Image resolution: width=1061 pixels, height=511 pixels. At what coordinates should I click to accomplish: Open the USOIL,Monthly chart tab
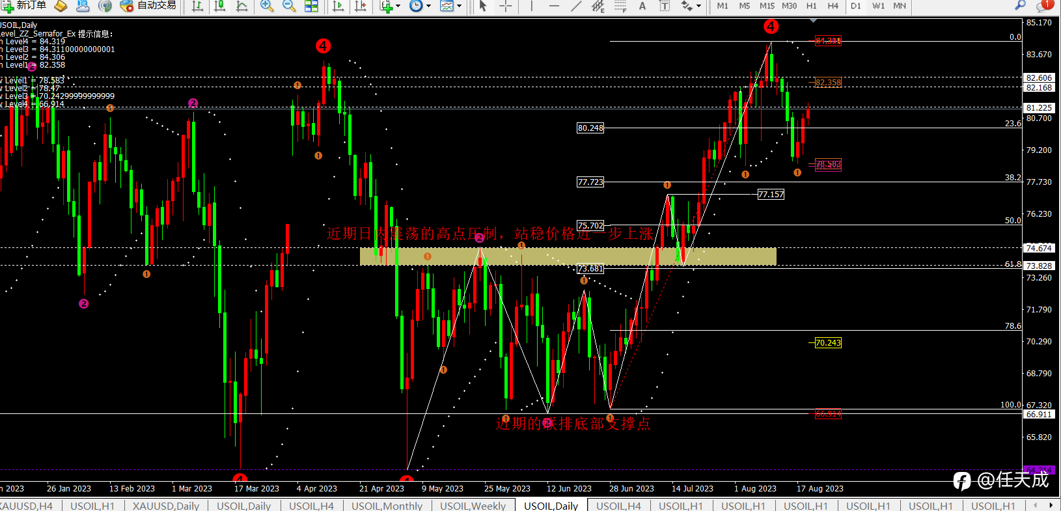pos(387,506)
